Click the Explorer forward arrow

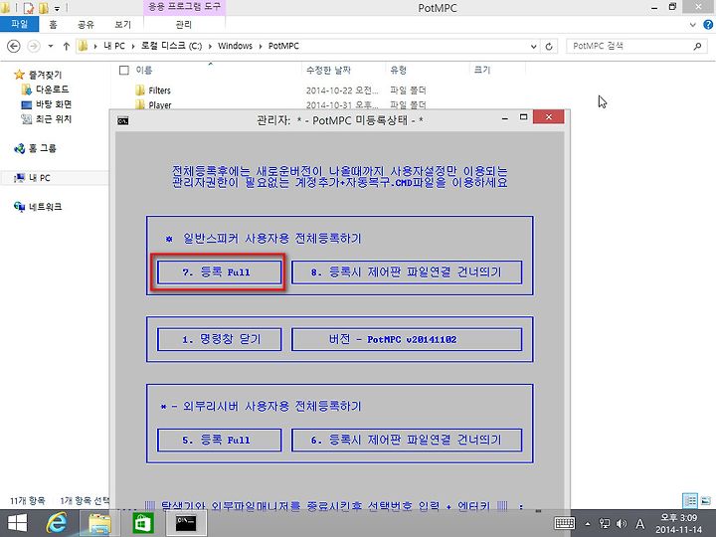coord(34,46)
